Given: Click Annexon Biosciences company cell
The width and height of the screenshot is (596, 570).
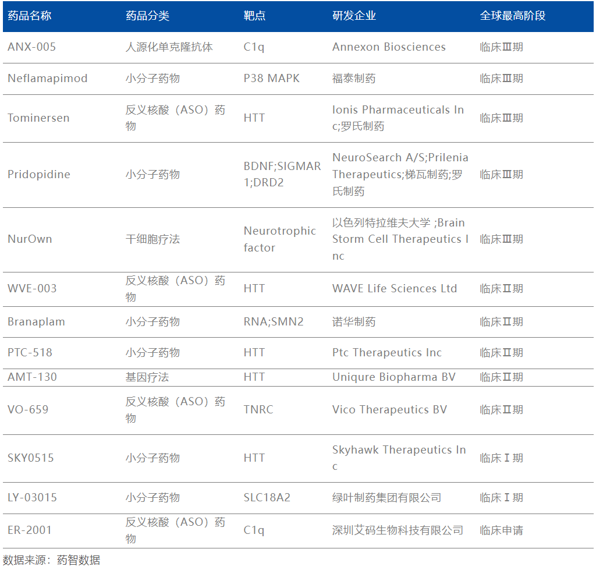Looking at the screenshot, I should click(x=389, y=47).
